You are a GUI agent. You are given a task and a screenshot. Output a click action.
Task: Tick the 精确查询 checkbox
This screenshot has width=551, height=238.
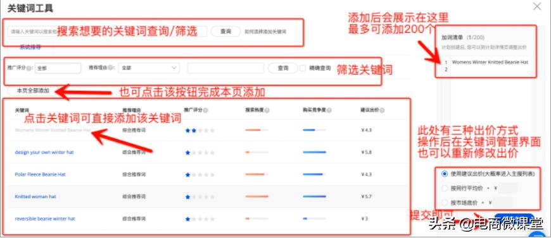point(303,68)
